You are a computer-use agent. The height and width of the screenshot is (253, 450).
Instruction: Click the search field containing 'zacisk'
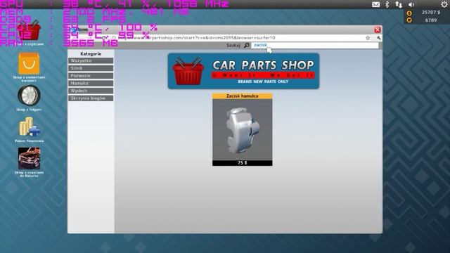click(315, 45)
